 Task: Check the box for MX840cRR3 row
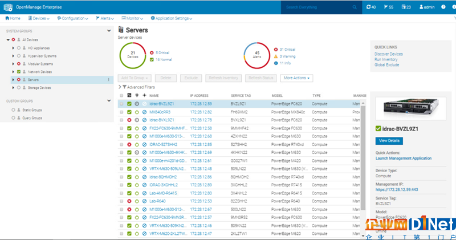tap(121, 112)
